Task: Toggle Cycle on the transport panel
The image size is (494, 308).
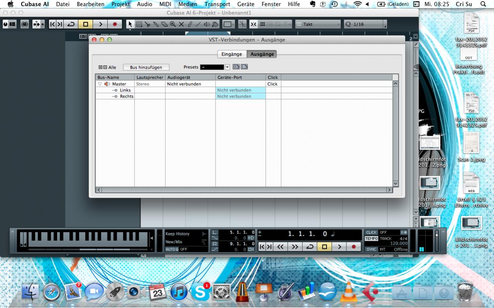Action: (x=310, y=246)
